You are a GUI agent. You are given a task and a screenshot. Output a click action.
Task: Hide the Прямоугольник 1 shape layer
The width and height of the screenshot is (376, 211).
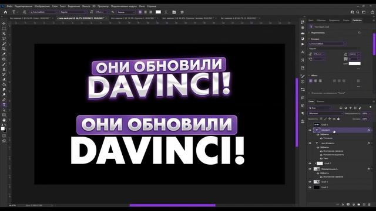point(310,169)
